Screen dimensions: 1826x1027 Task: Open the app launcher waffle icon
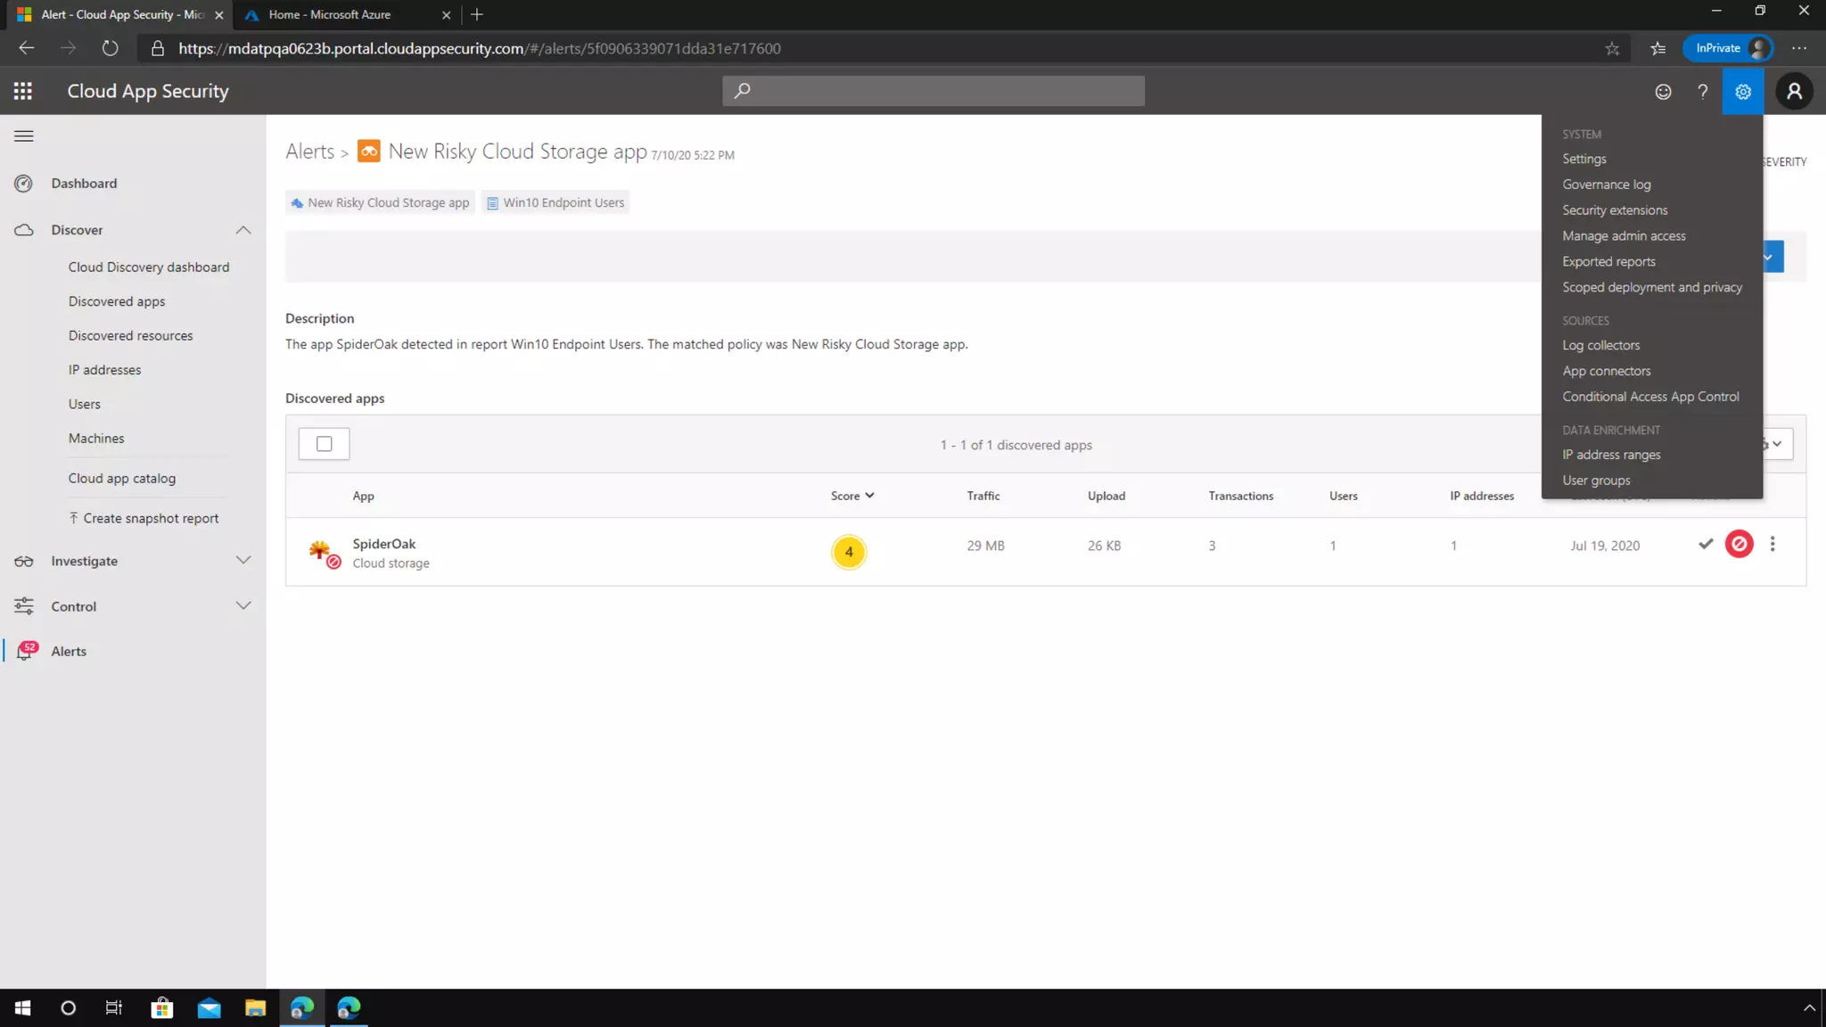click(x=23, y=91)
